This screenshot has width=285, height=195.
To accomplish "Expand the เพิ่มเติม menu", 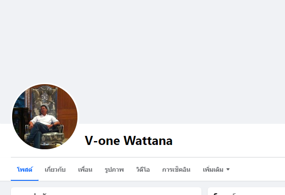I will [x=216, y=170].
